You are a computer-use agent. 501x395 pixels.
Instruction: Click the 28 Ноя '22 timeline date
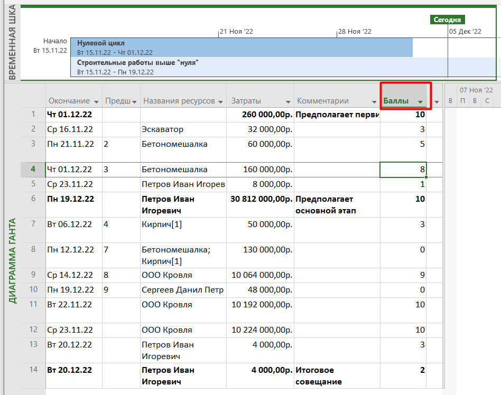point(355,32)
